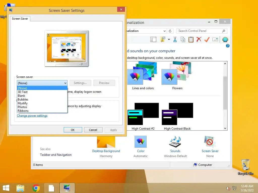Choose Bubbles screen saver

[x=42, y=100]
